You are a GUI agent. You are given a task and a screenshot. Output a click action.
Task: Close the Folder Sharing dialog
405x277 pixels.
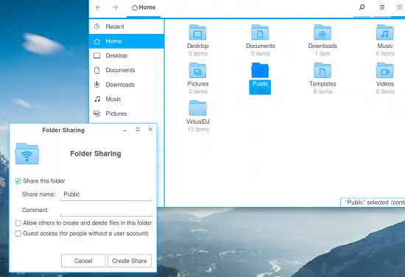(x=150, y=130)
